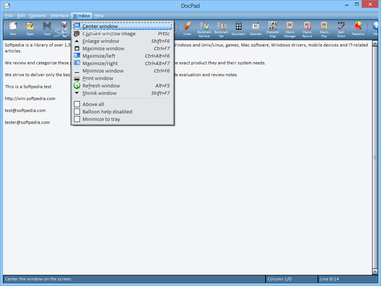Select Refresh window menu entry

pyautogui.click(x=123, y=86)
